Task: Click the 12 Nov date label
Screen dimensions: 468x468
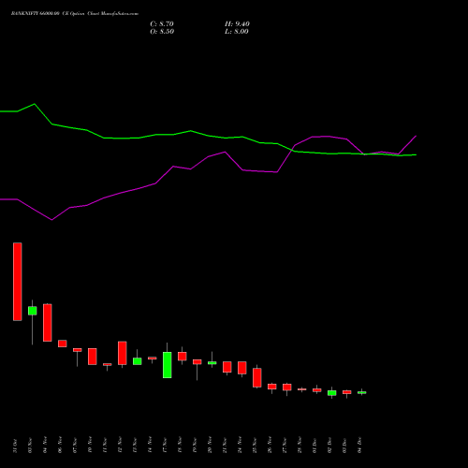Action: 120,446
